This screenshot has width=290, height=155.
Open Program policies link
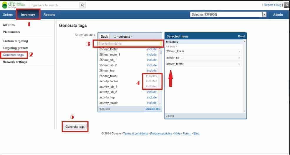(x=161, y=134)
